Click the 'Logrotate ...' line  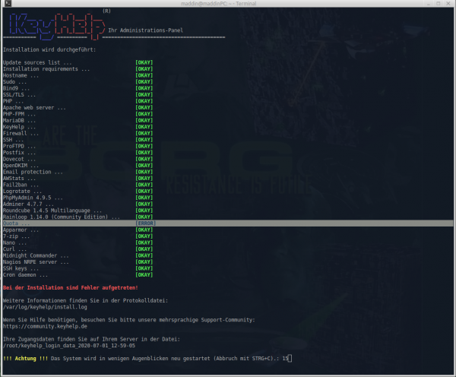click(x=22, y=191)
